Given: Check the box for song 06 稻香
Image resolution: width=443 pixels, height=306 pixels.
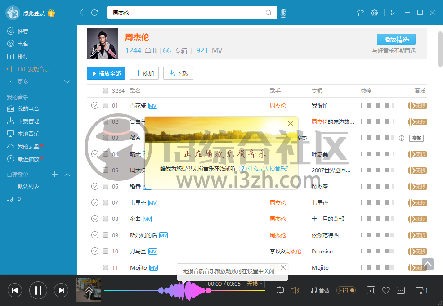Looking at the screenshot, I should (x=106, y=186).
